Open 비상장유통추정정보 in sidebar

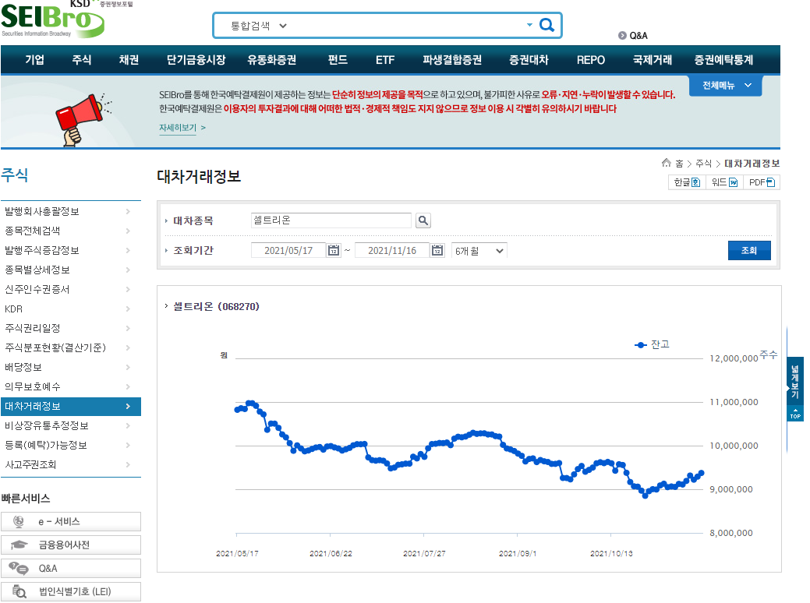pyautogui.click(x=47, y=426)
